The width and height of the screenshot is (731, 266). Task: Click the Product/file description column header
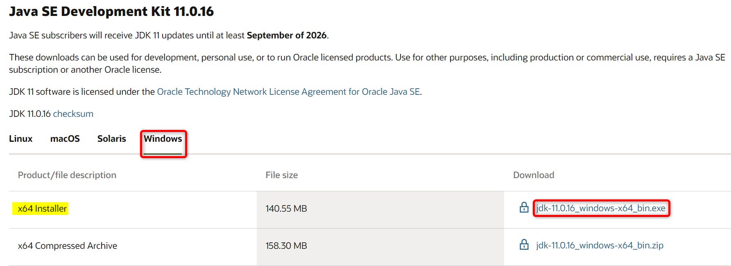click(67, 175)
